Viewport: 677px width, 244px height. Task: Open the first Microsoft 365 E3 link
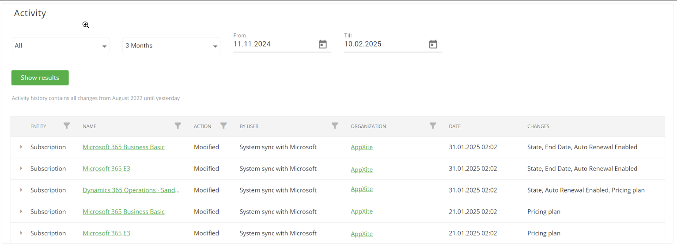106,169
